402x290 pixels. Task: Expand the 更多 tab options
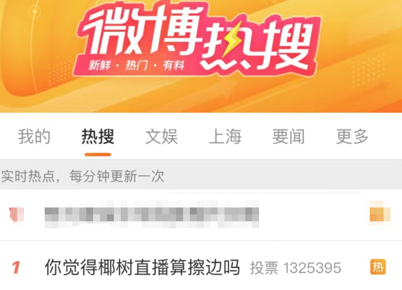[x=352, y=136]
